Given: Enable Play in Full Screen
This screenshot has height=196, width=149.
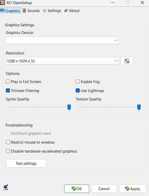Looking at the screenshot, I should coord(8,82).
